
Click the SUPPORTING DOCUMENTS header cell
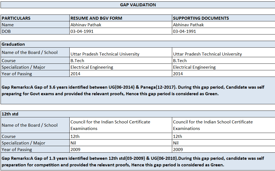pos(223,18)
